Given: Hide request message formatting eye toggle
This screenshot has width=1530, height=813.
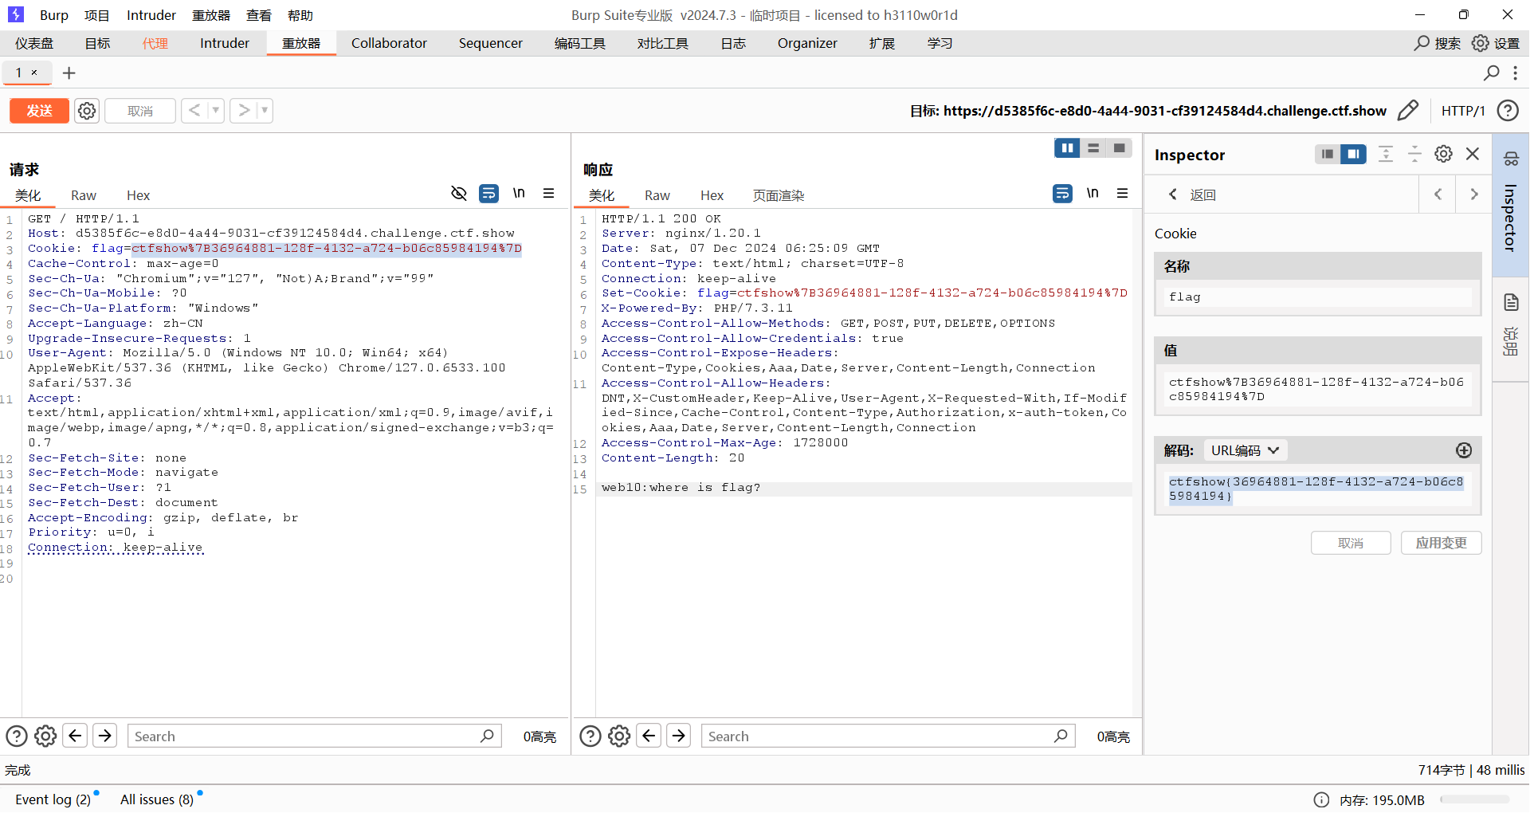Looking at the screenshot, I should point(458,194).
